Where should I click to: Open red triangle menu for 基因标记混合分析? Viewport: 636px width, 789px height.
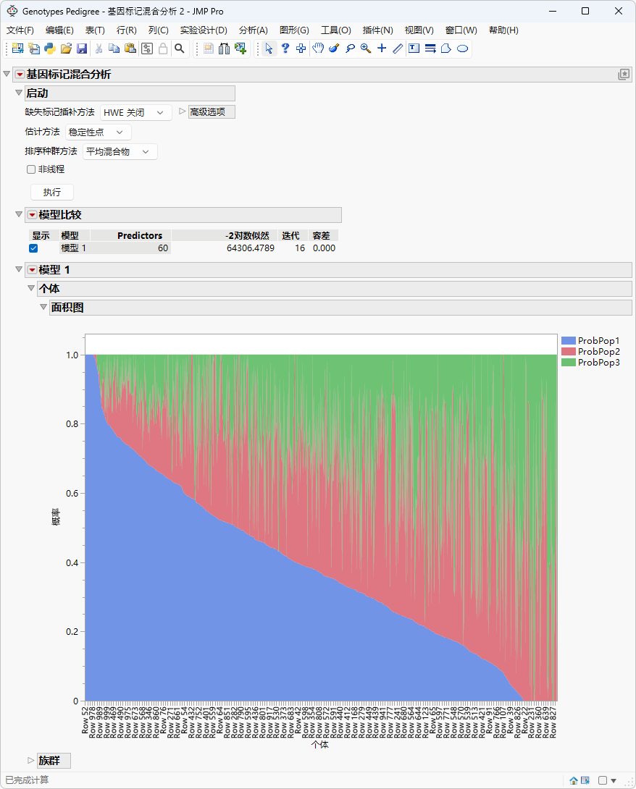click(x=20, y=75)
